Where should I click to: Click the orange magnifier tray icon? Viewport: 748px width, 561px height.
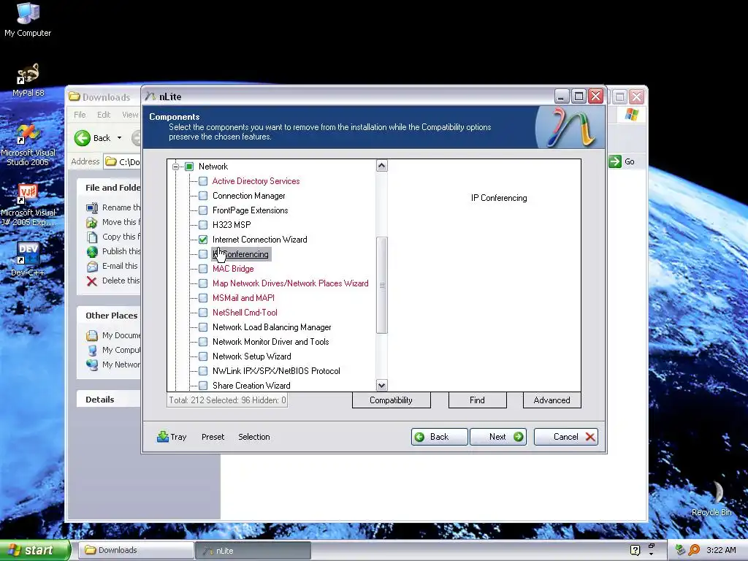click(694, 550)
